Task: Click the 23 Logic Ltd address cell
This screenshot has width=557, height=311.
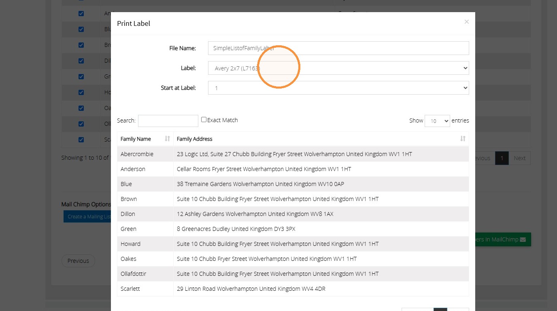Action: [x=321, y=154]
